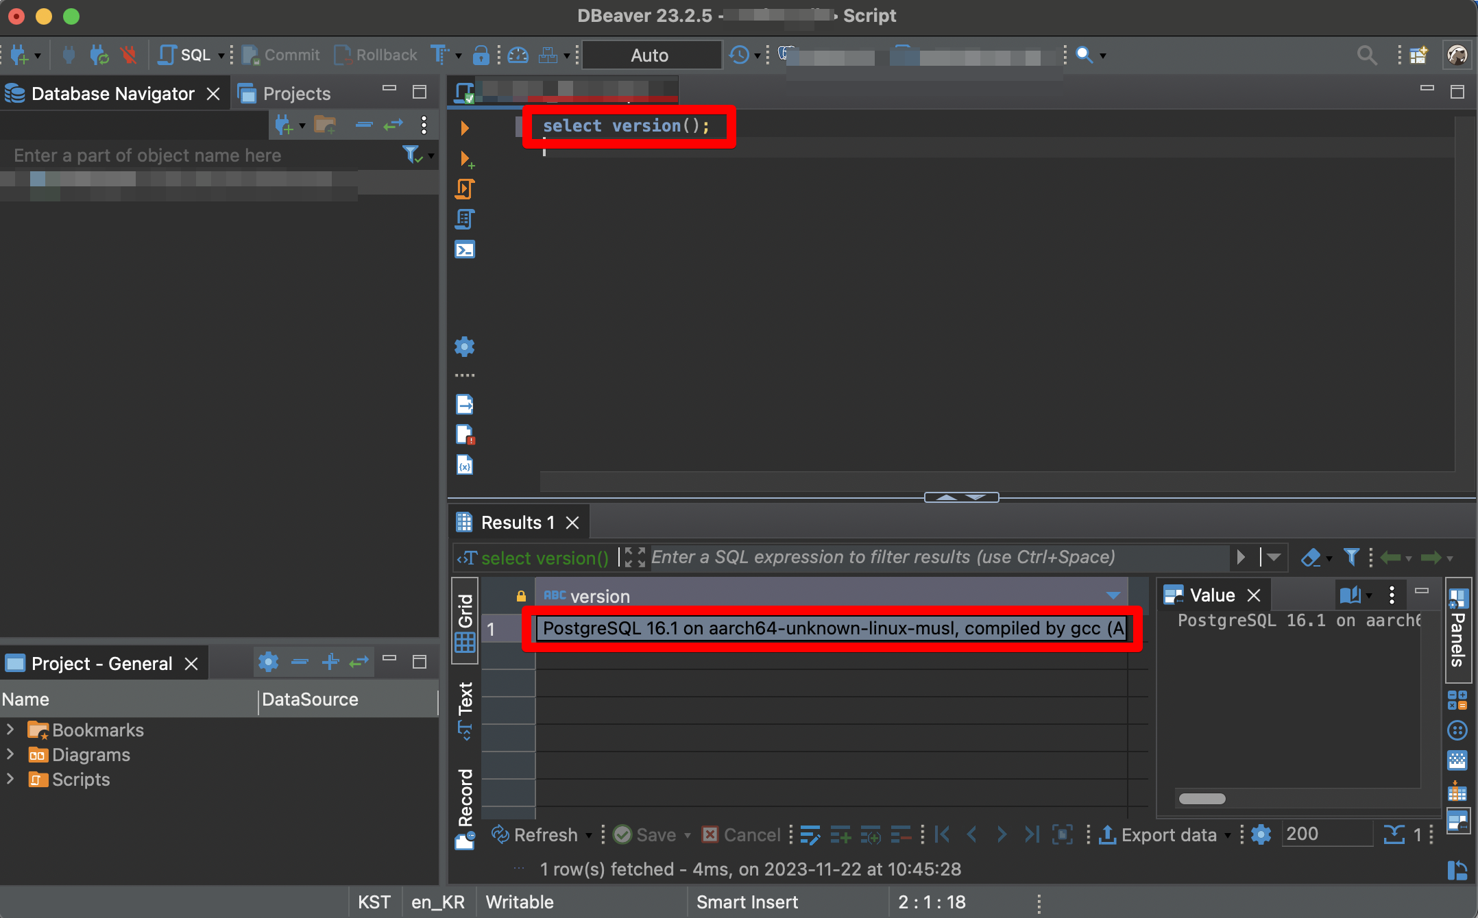This screenshot has height=918, width=1478.
Task: Toggle the Panels side button
Action: pos(1458,630)
